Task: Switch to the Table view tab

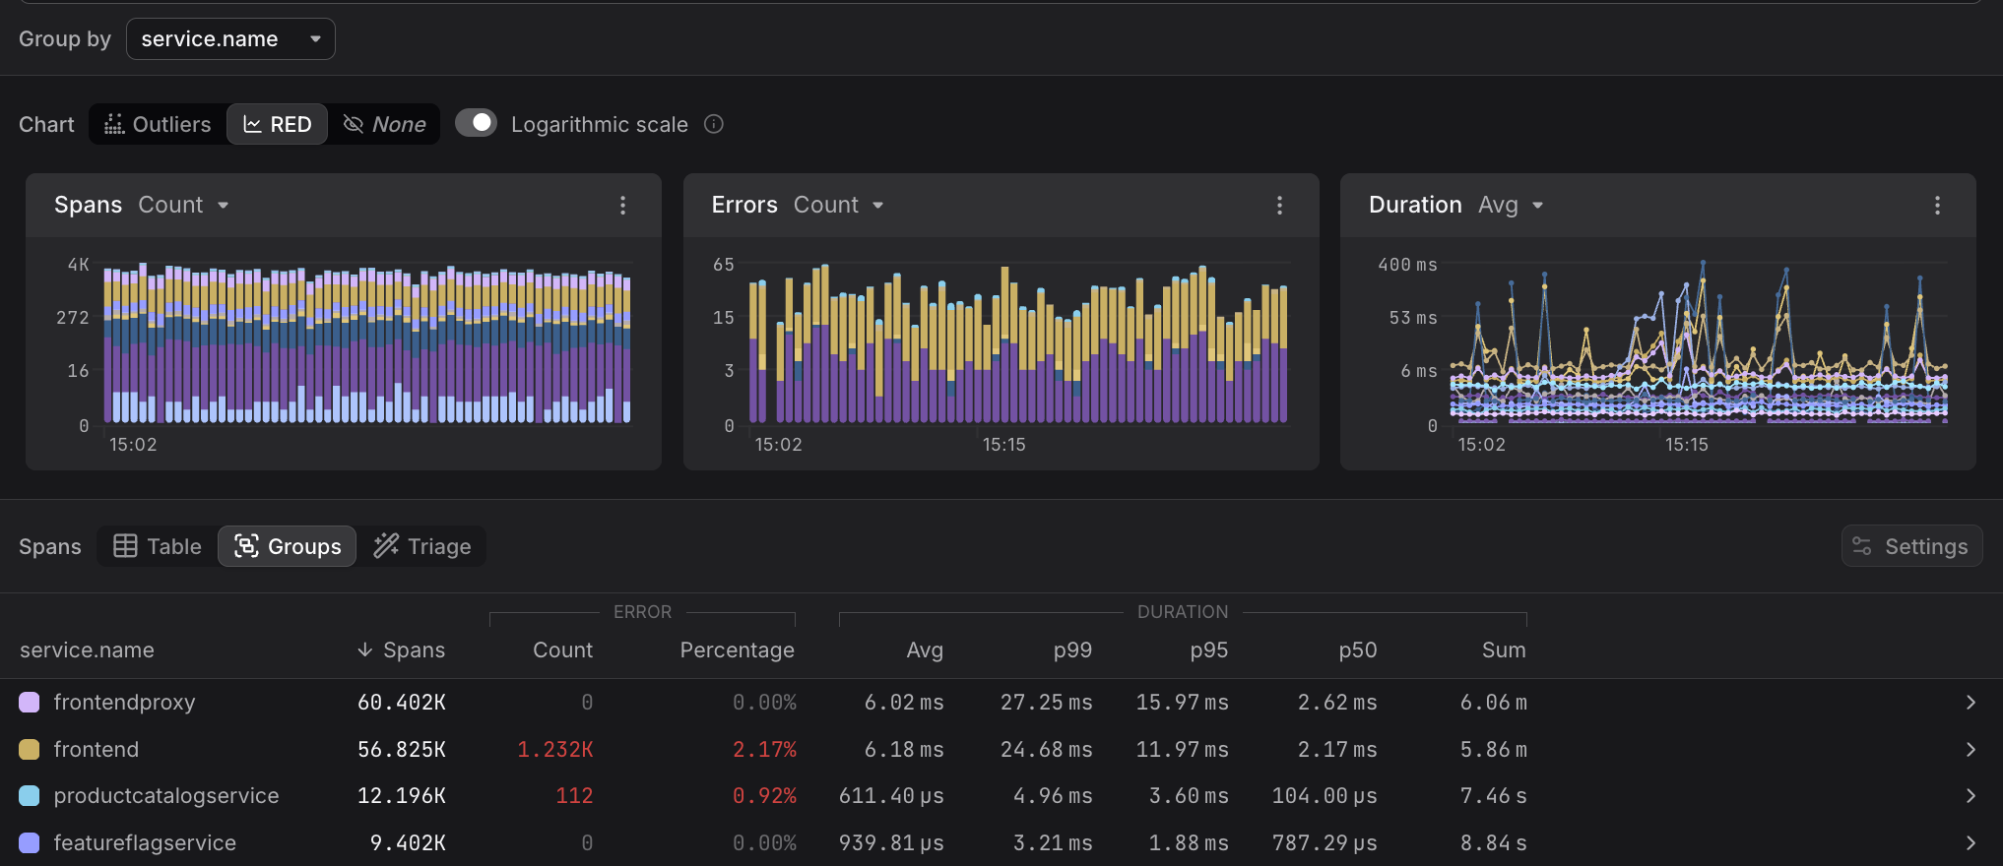Action: [158, 546]
